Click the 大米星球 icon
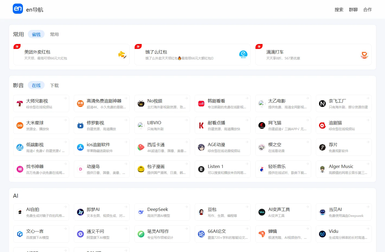The width and height of the screenshot is (385, 252). pos(20,125)
